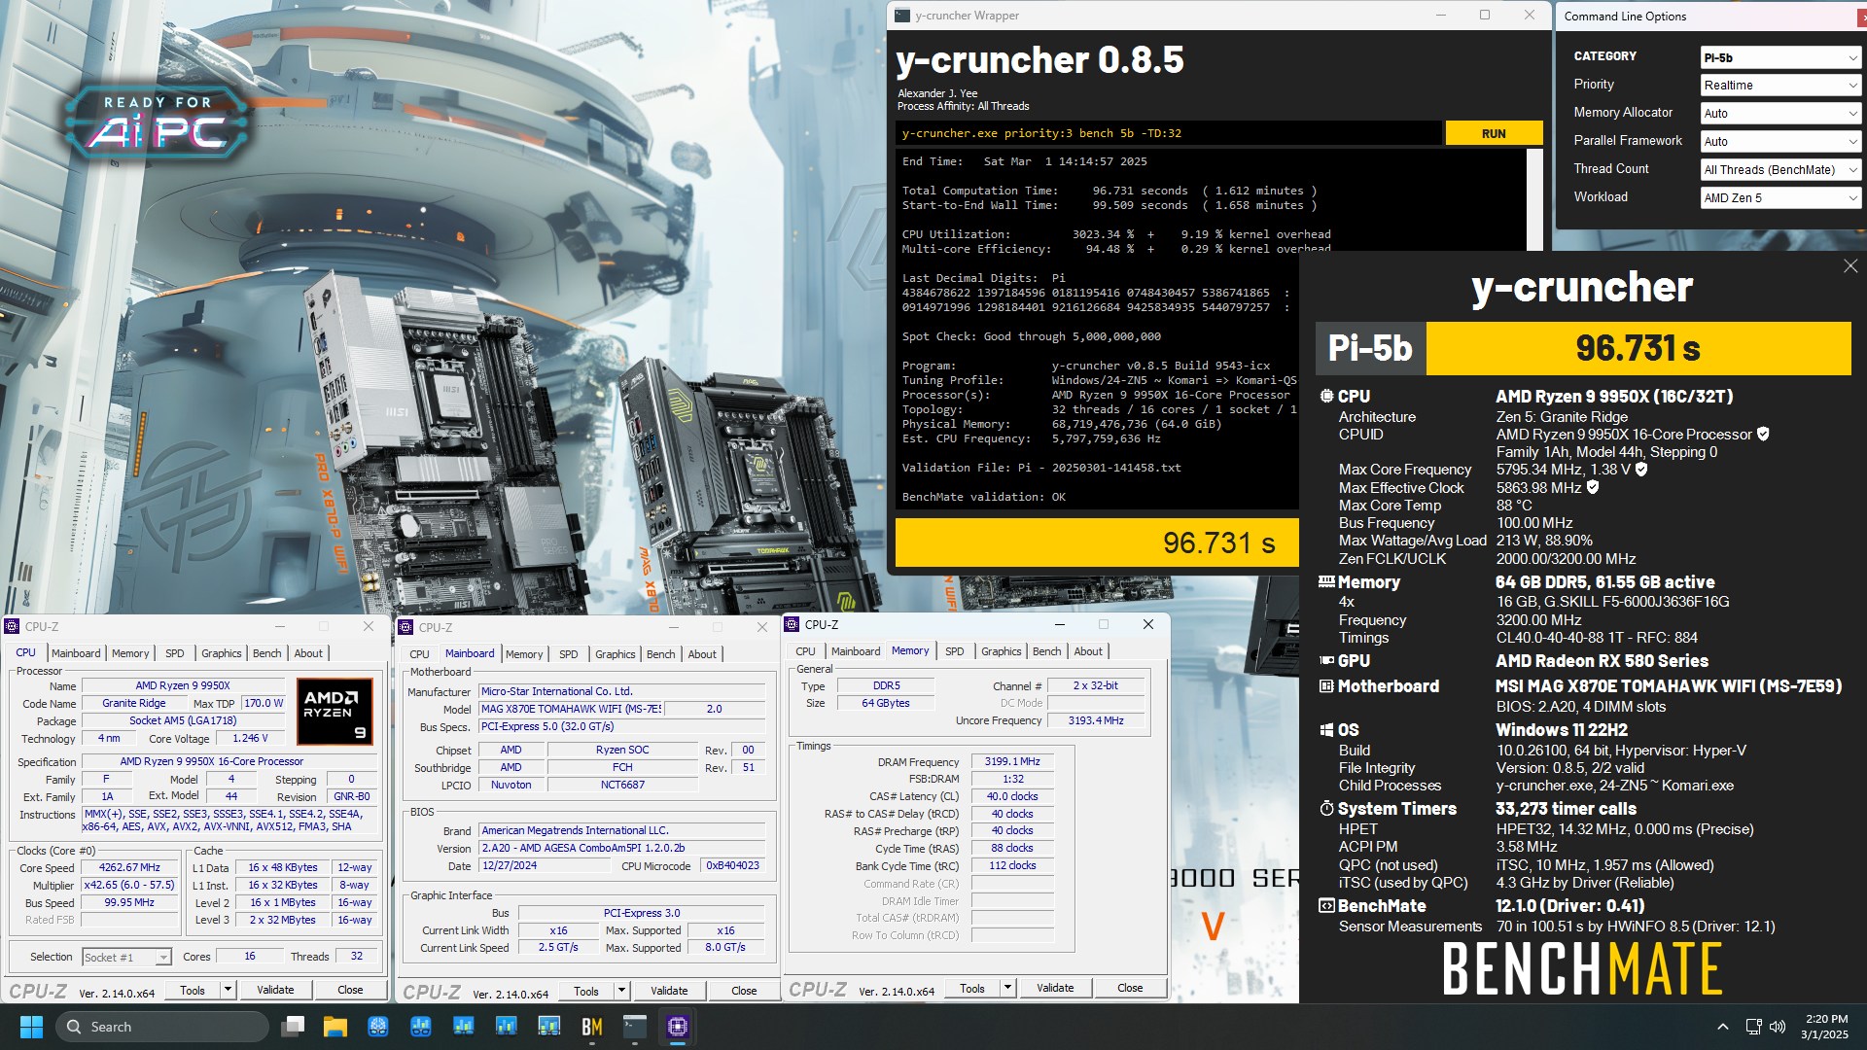Click Validate in the middle CPU-Z window
Viewport: 1867px width, 1050px height.
669,991
